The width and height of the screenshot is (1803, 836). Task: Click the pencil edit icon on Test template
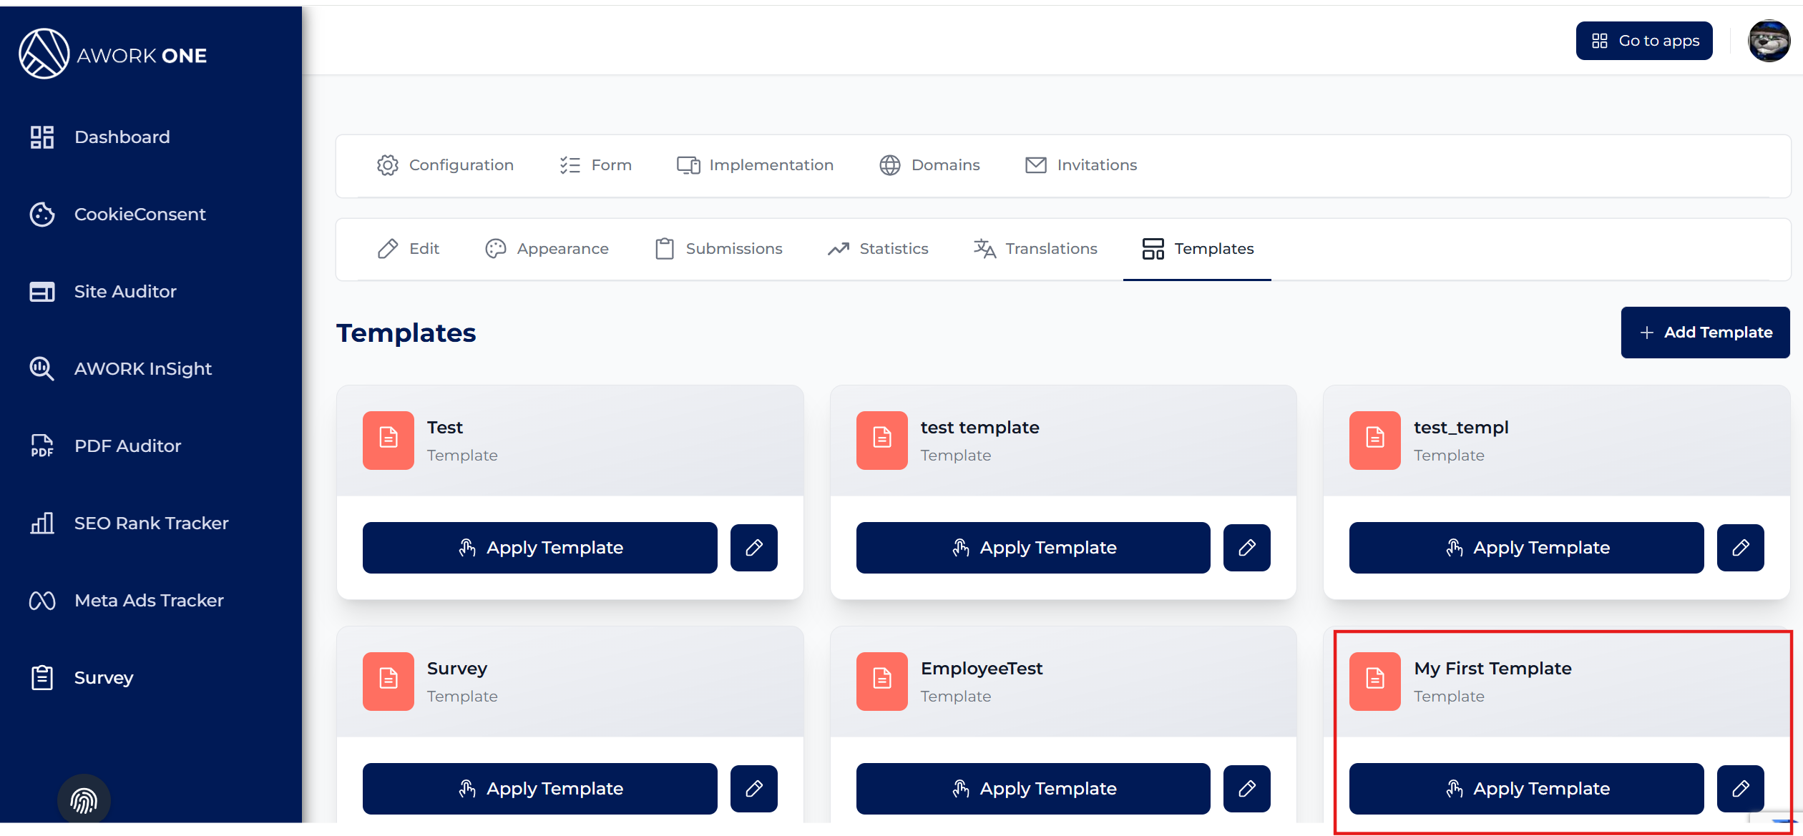coord(753,548)
